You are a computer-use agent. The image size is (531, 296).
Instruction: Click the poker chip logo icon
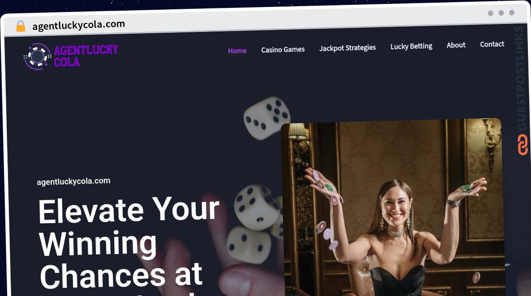coord(38,57)
